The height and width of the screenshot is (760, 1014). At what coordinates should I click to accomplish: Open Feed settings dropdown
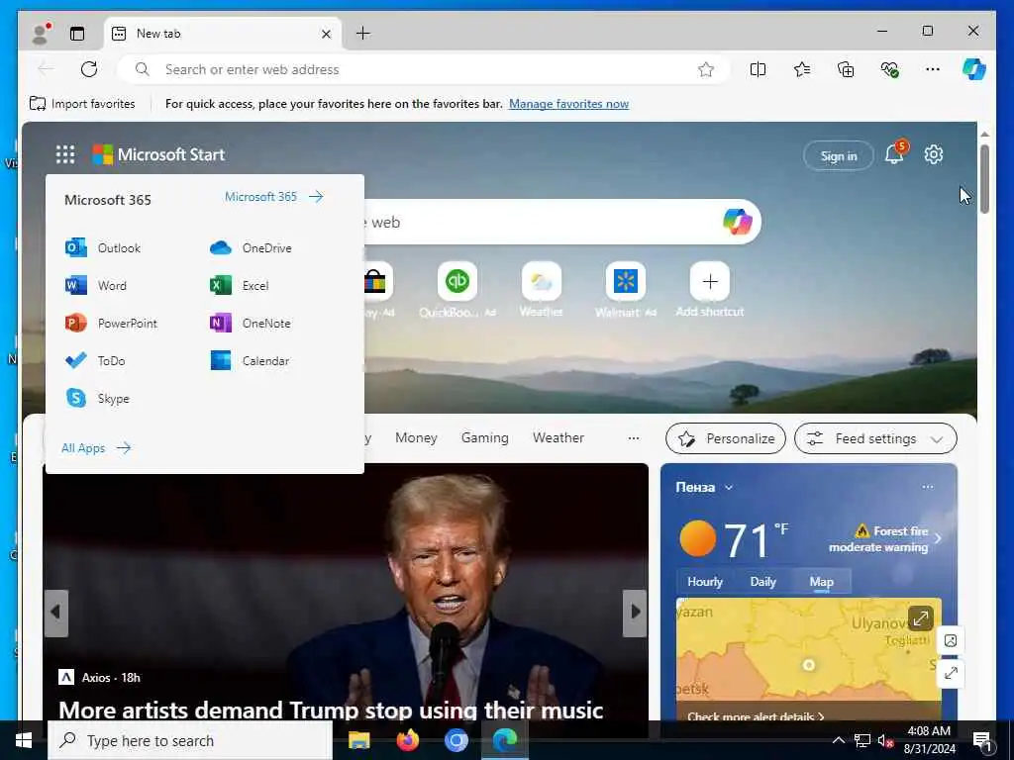coord(875,438)
